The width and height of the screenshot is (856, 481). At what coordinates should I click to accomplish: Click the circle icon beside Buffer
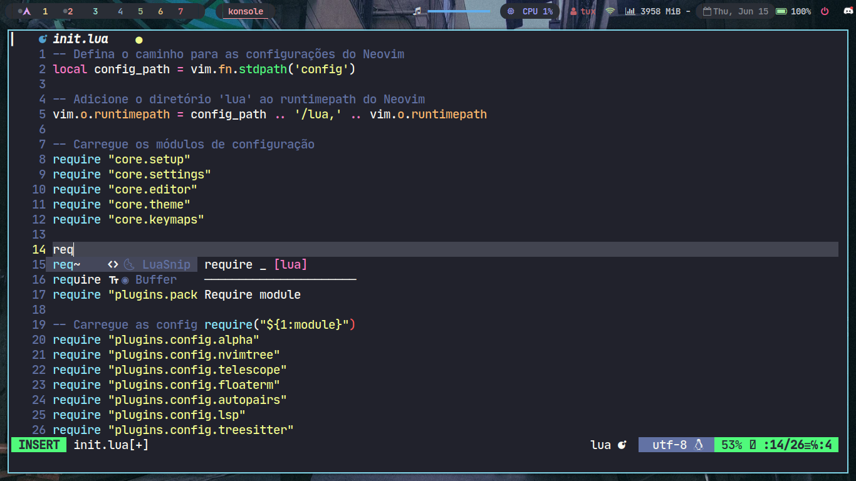125,280
